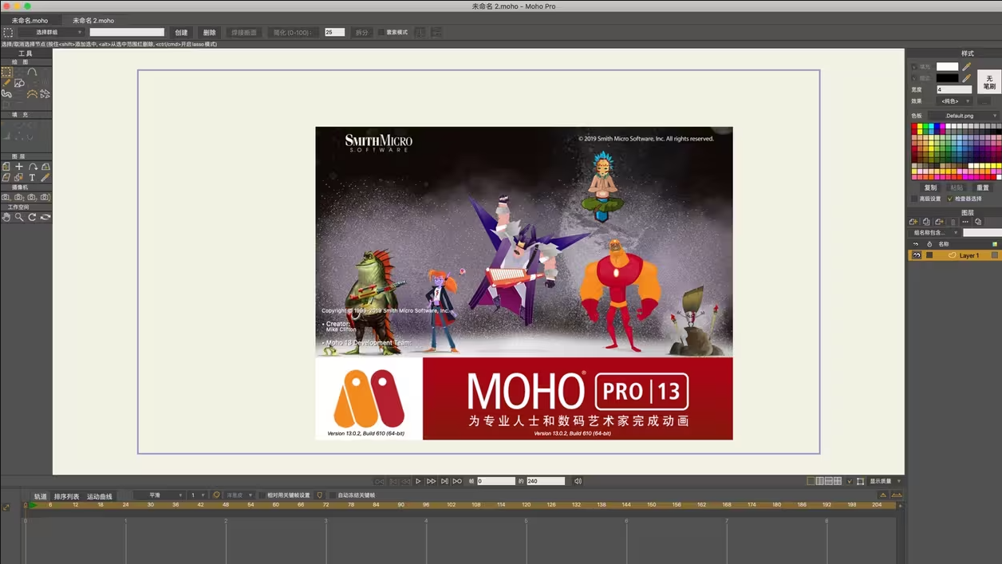Click the white fill color swatch

(x=947, y=67)
